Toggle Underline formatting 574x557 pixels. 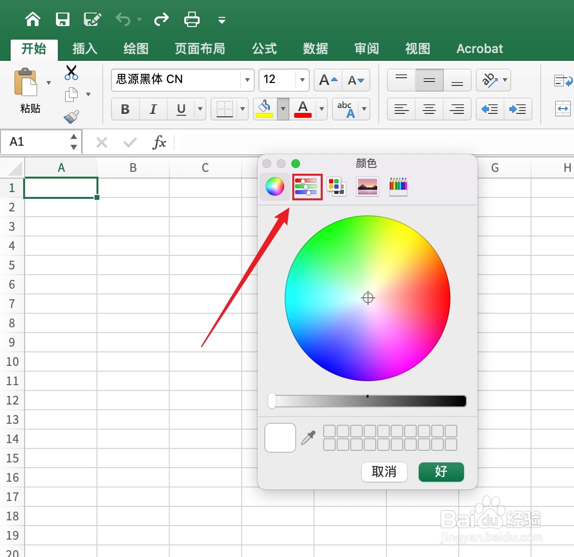point(181,109)
